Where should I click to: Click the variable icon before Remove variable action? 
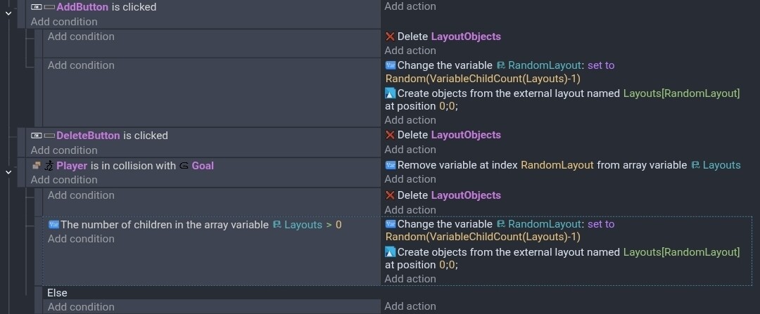391,165
